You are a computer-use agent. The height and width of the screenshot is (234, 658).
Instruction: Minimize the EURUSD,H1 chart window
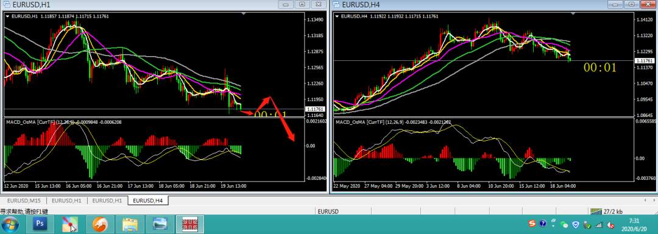pos(286,5)
